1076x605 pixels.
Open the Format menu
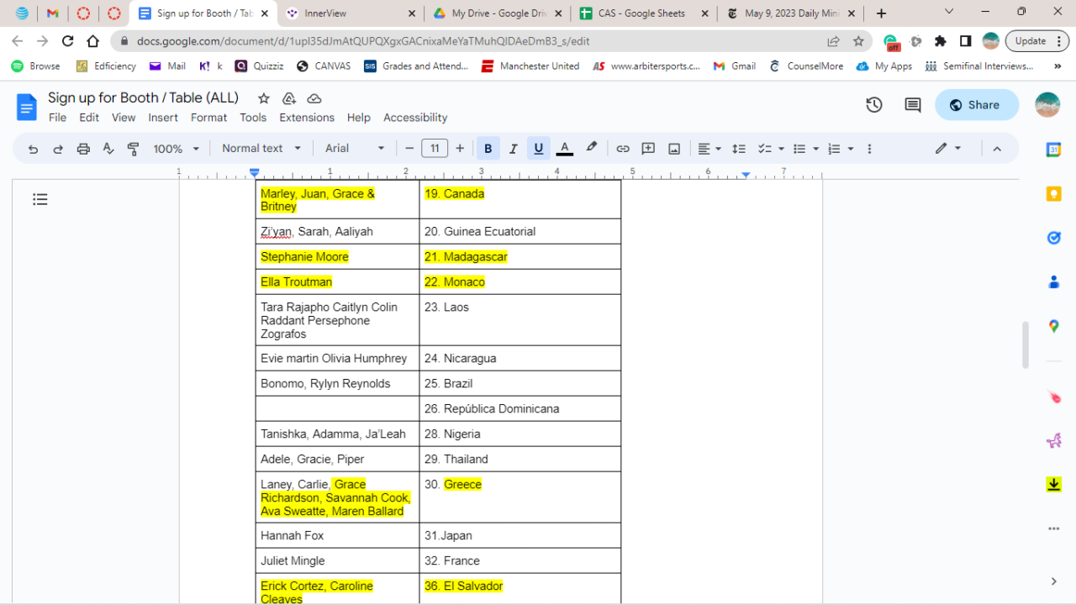click(208, 118)
